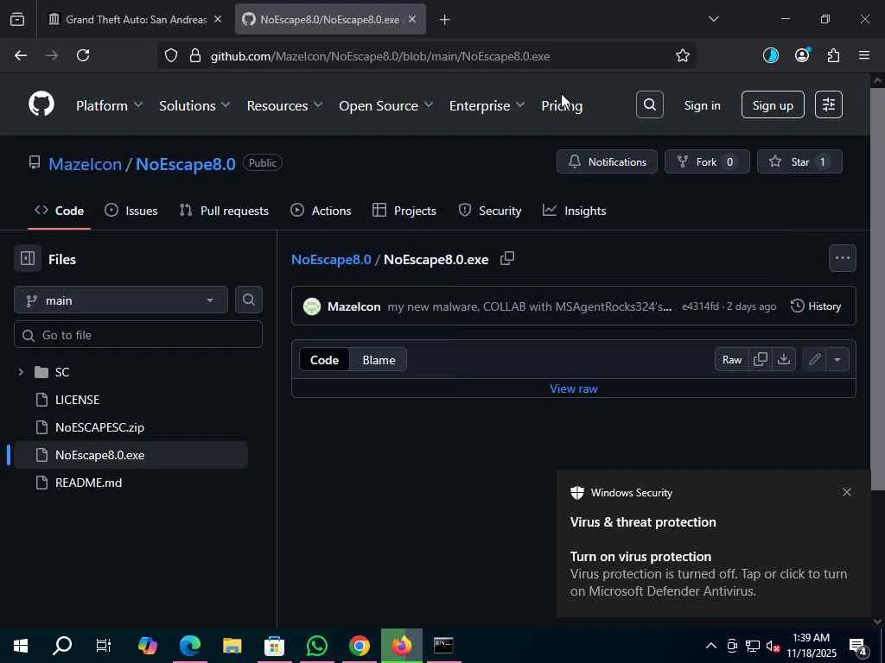The image size is (885, 663).
Task: Open the Firefox View icon
Action: [17, 19]
